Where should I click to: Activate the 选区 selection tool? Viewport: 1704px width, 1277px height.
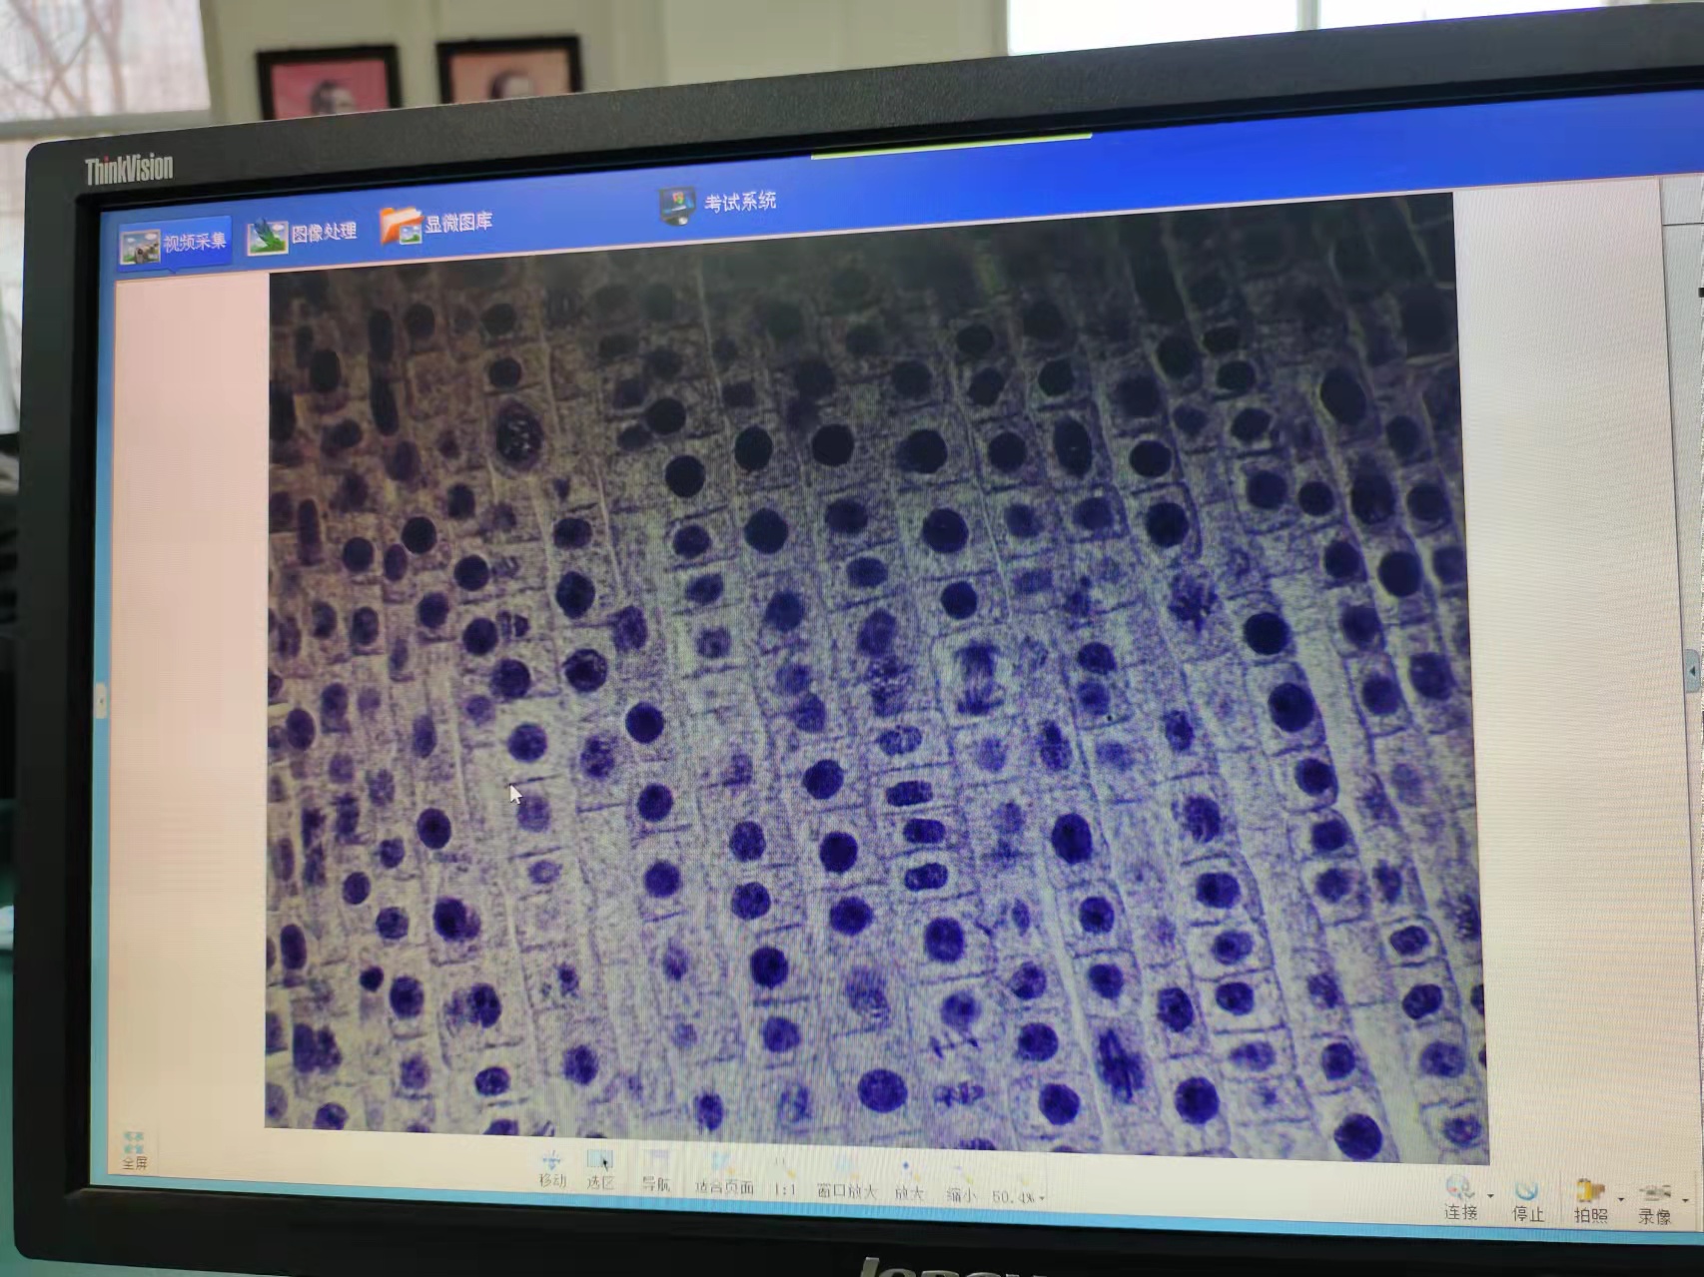click(600, 1168)
